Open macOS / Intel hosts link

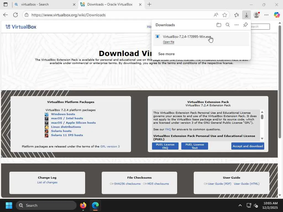point(67,118)
